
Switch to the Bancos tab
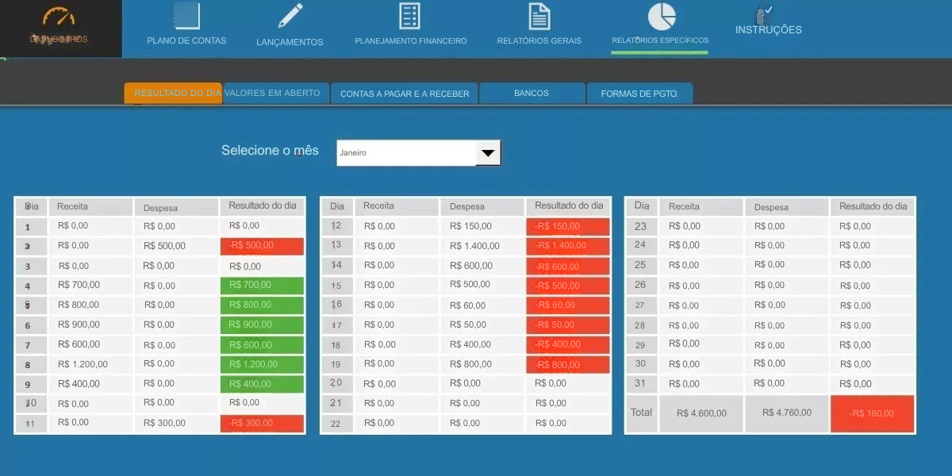click(x=532, y=94)
